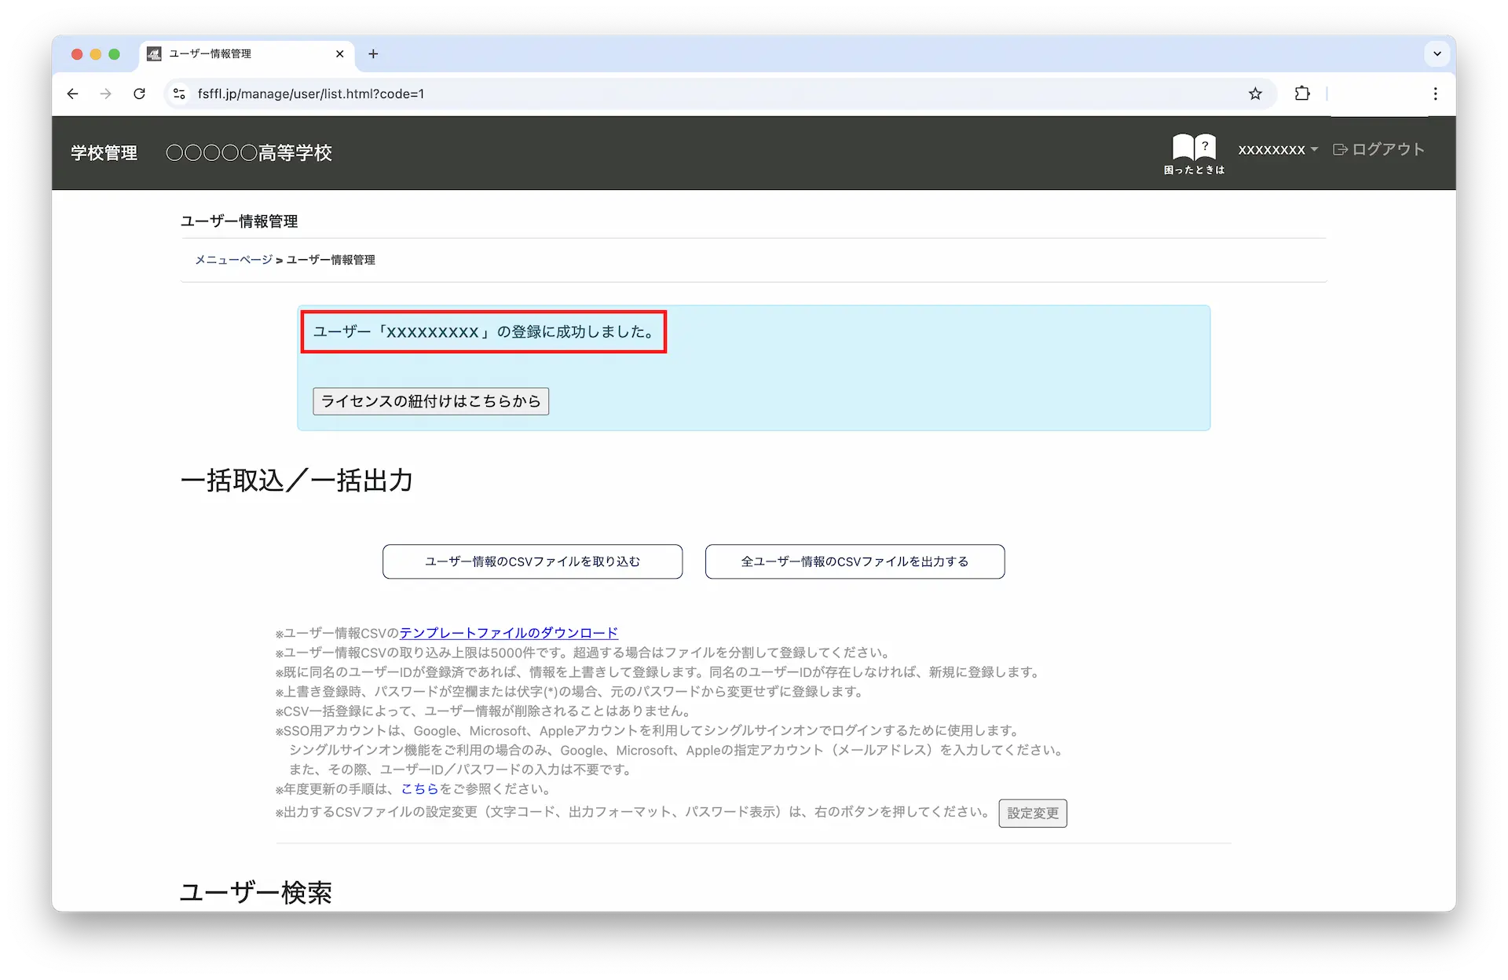Image resolution: width=1508 pixels, height=980 pixels.
Task: Click ライセンスの紐付けはこちらから button
Action: (x=430, y=401)
